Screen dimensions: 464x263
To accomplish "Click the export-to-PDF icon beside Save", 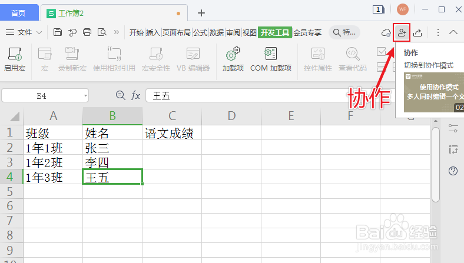I will (72, 32).
